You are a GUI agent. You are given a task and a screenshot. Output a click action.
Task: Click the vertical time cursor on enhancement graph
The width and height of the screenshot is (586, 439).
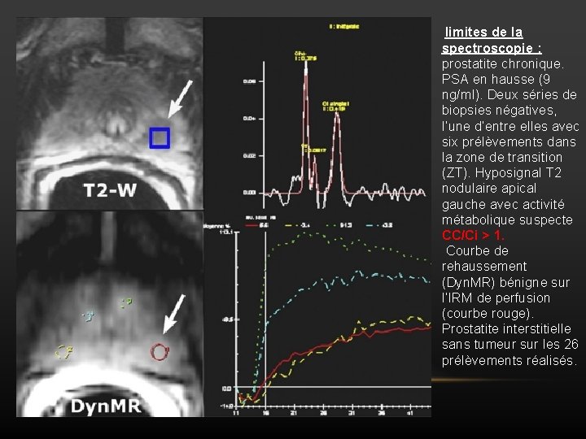265,317
